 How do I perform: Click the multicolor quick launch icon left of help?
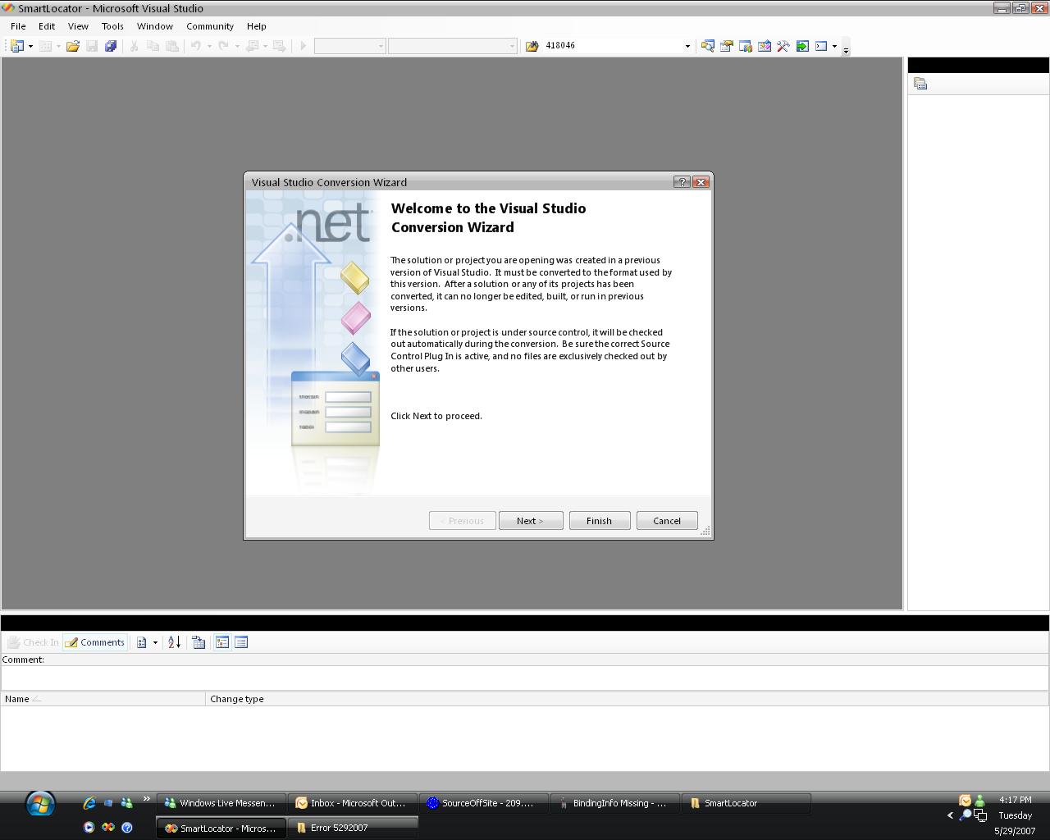click(x=107, y=828)
